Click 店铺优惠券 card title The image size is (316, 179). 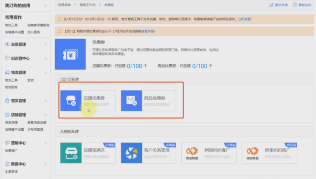tap(94, 98)
